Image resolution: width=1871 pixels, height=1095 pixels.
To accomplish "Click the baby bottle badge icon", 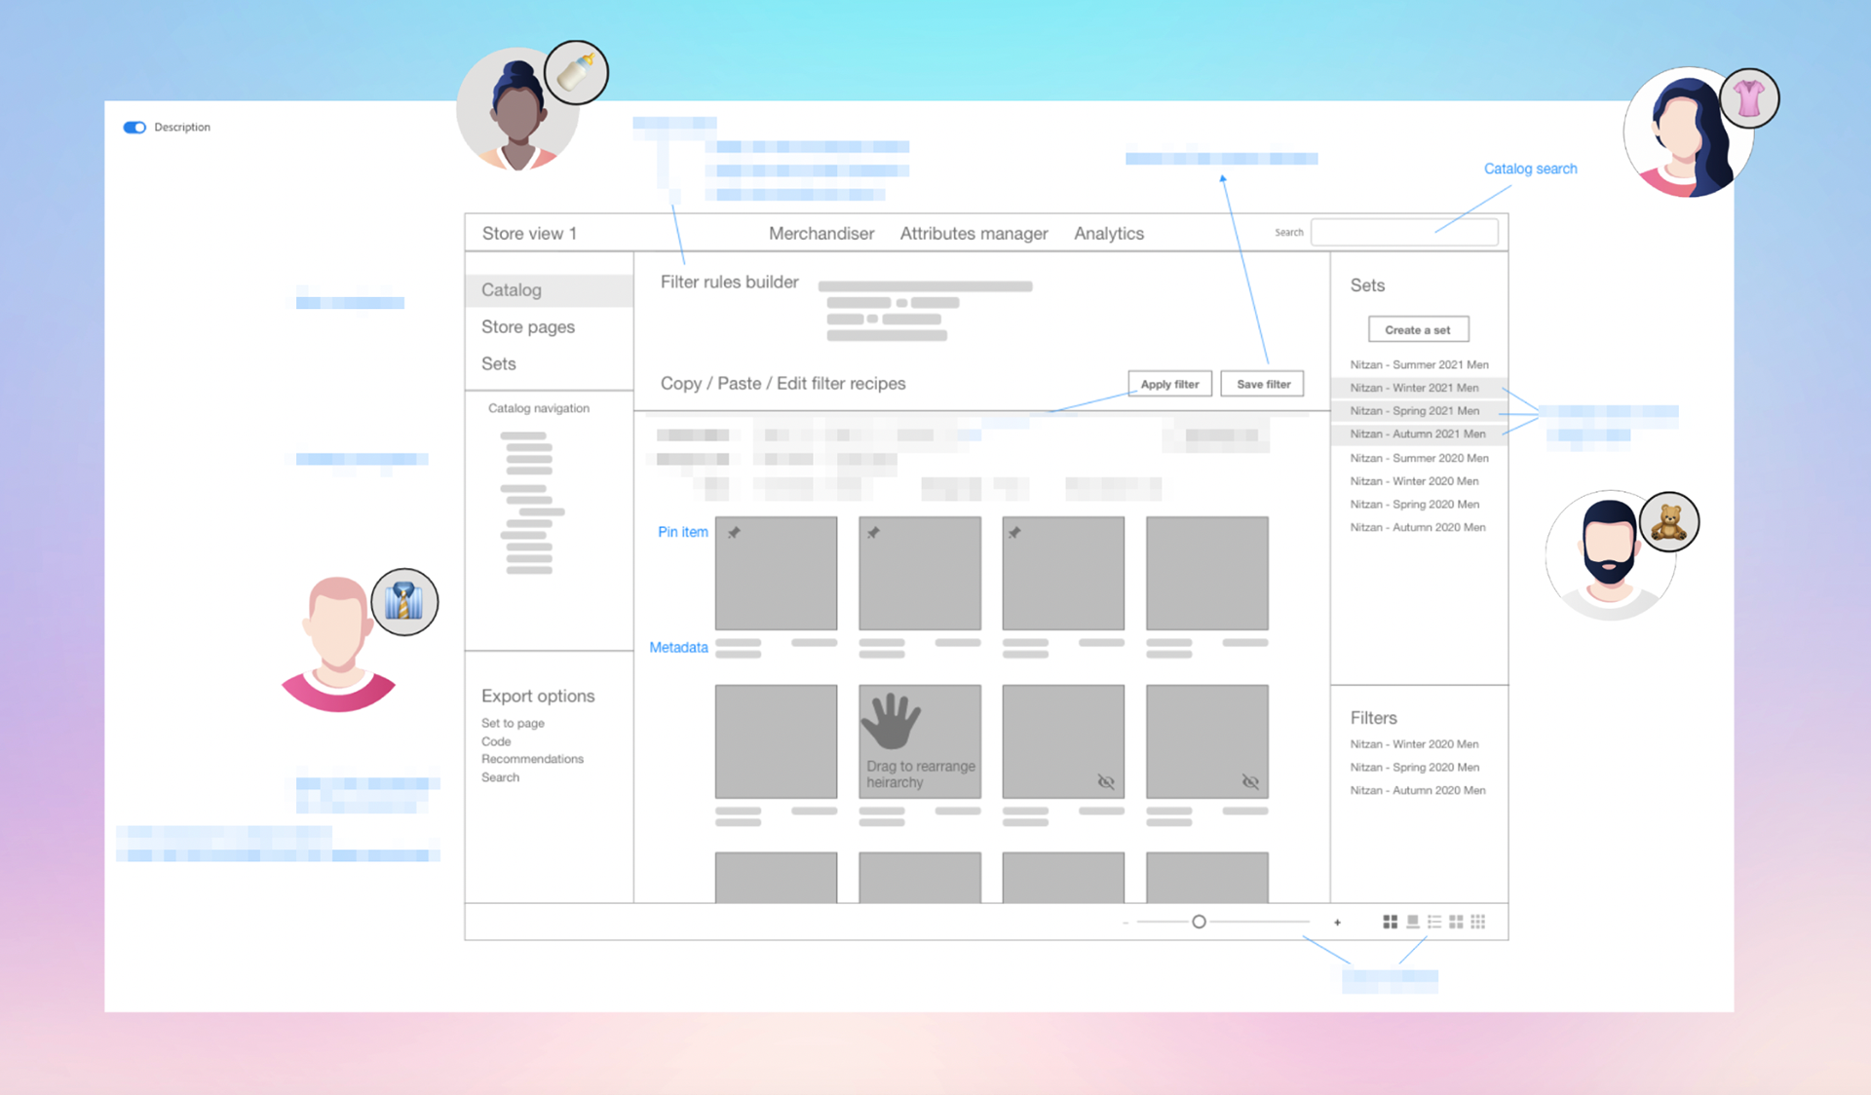I will click(x=577, y=73).
